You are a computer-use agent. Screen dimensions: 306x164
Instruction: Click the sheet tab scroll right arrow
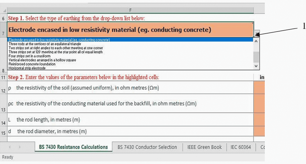[x=20, y=147]
